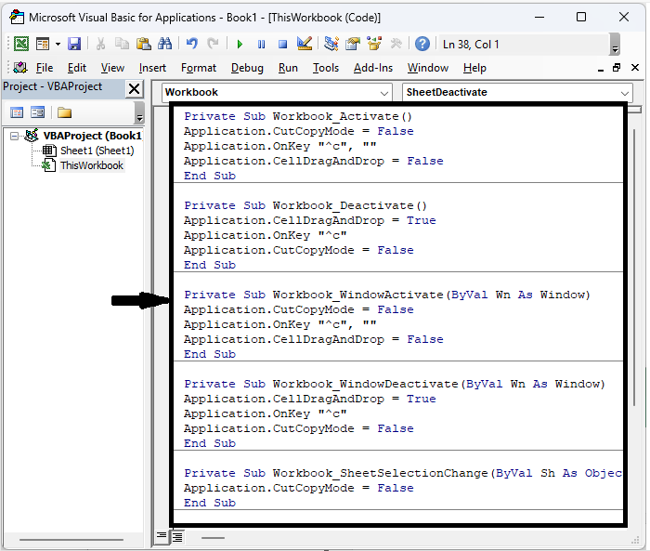Image resolution: width=650 pixels, height=551 pixels.
Task: Click the View Microsoft Excel icon
Action: point(20,44)
